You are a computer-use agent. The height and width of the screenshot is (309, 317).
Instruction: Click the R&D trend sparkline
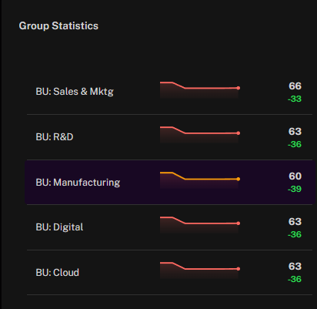200,135
